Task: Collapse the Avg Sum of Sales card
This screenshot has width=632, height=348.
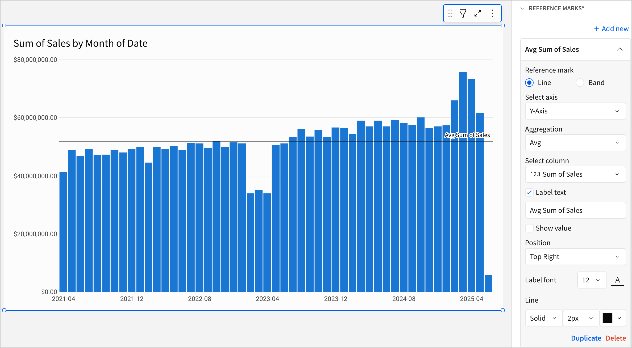Action: 619,49
